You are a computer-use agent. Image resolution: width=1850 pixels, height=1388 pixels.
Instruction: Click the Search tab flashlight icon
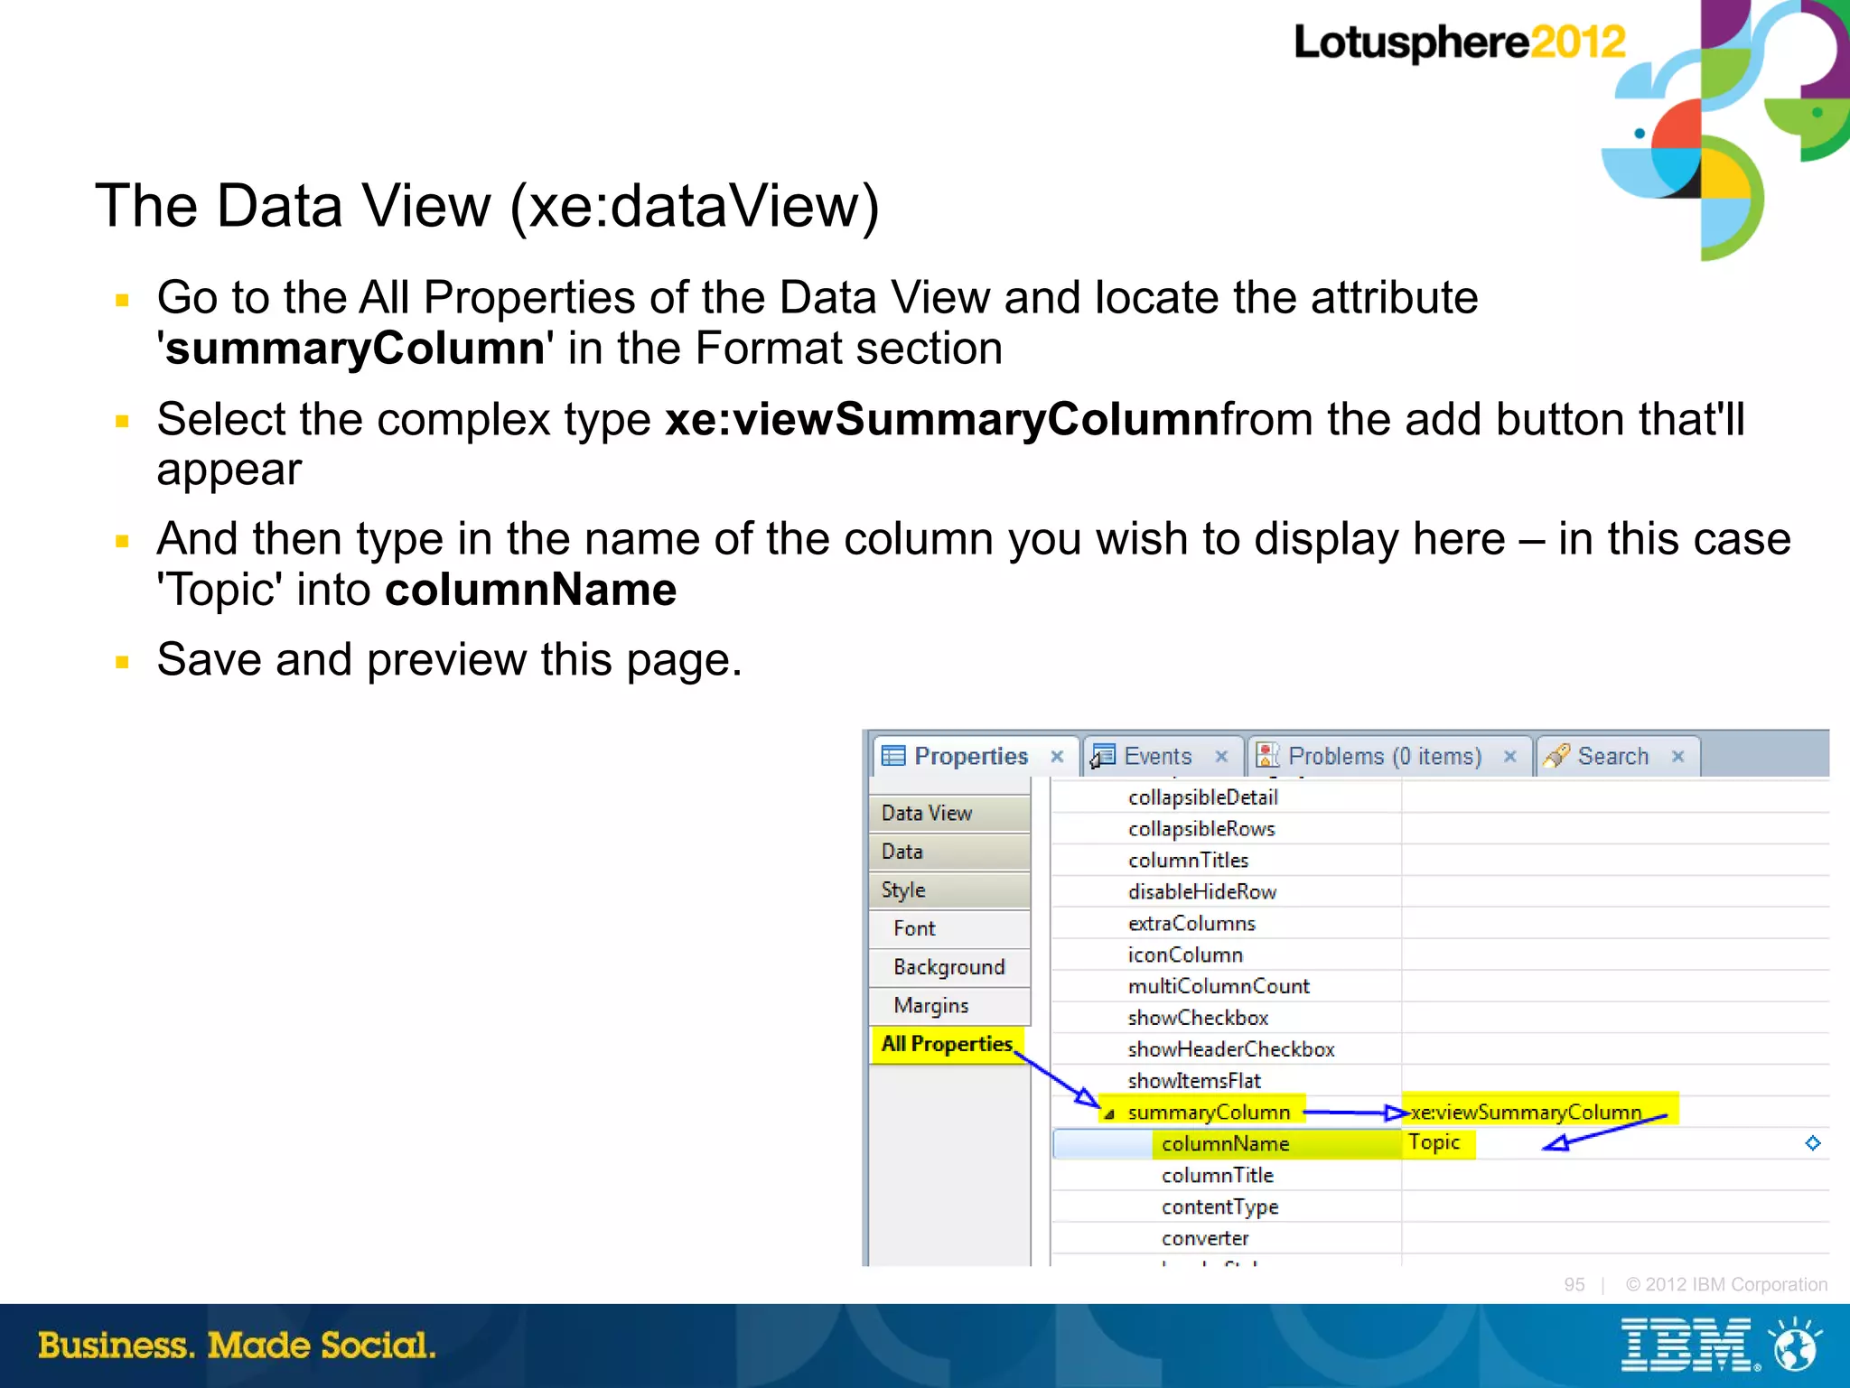(x=1556, y=756)
